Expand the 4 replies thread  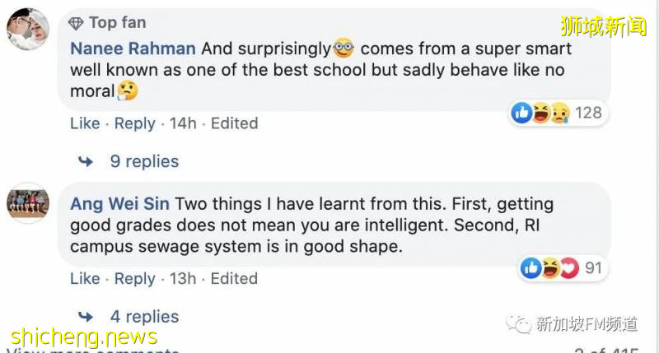click(x=144, y=317)
